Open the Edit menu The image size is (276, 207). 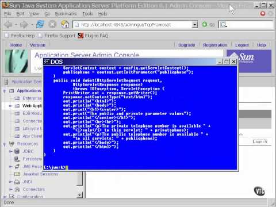point(20,14)
